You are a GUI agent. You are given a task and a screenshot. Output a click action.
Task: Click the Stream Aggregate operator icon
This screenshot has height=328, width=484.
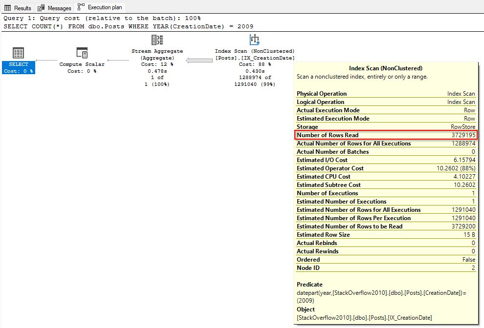coord(157,40)
